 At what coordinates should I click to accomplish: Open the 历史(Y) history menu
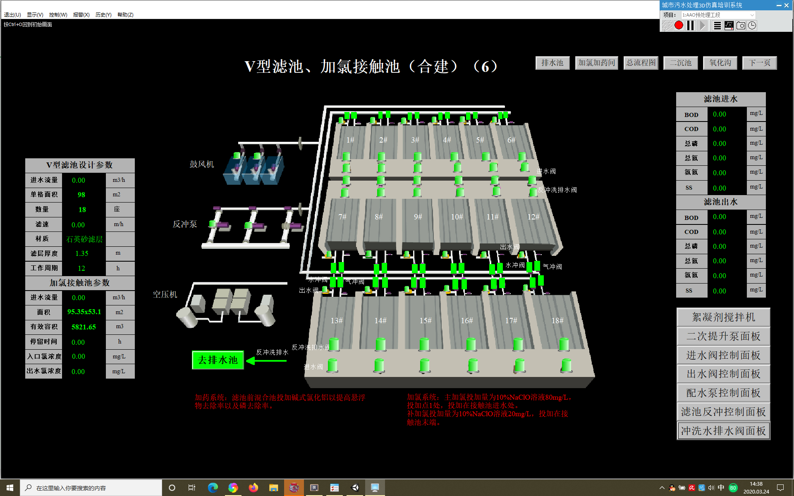point(103,15)
